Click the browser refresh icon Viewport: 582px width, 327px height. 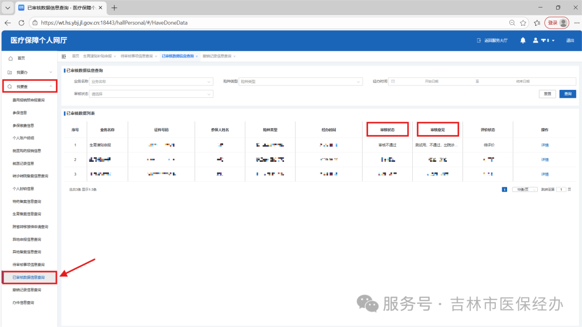tap(21, 23)
